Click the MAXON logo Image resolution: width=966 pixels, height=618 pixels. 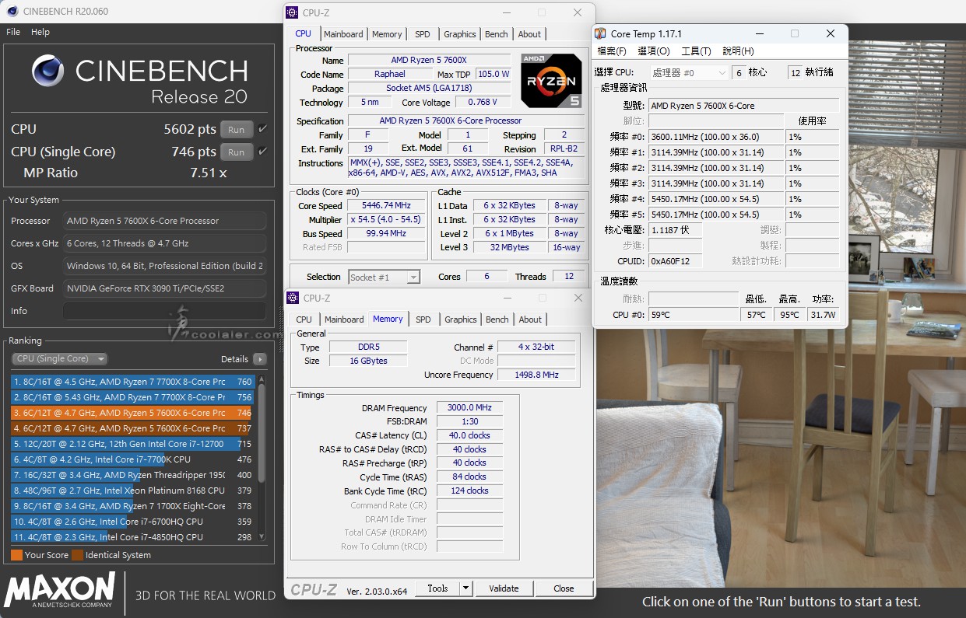[60, 590]
